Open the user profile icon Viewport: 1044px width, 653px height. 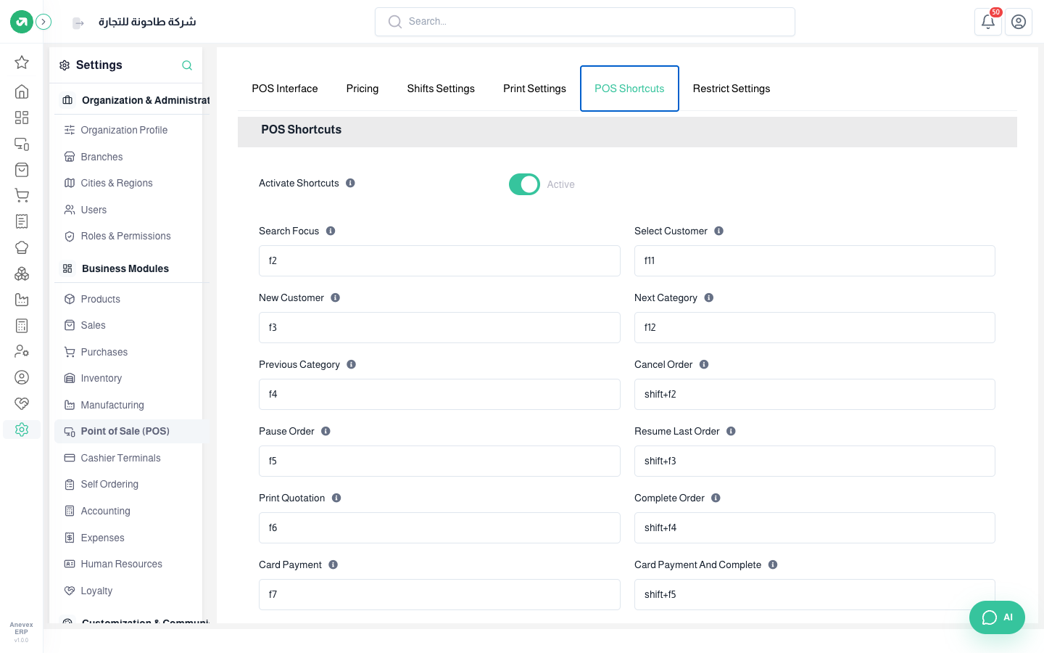(1019, 22)
